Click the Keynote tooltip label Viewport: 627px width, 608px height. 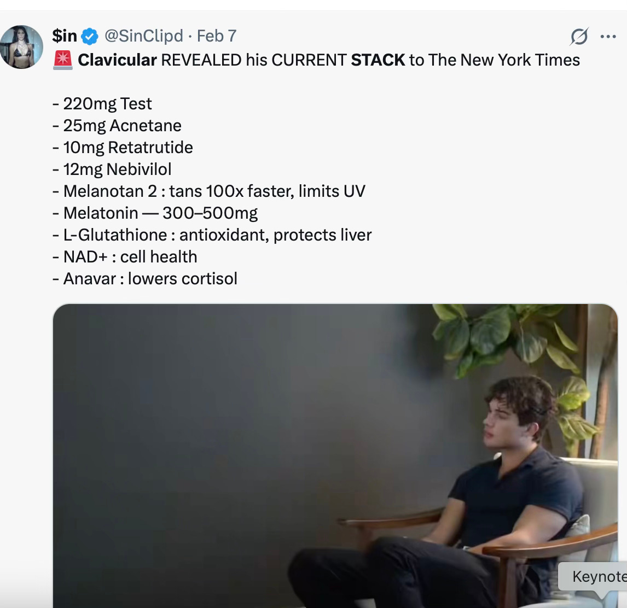point(598,576)
